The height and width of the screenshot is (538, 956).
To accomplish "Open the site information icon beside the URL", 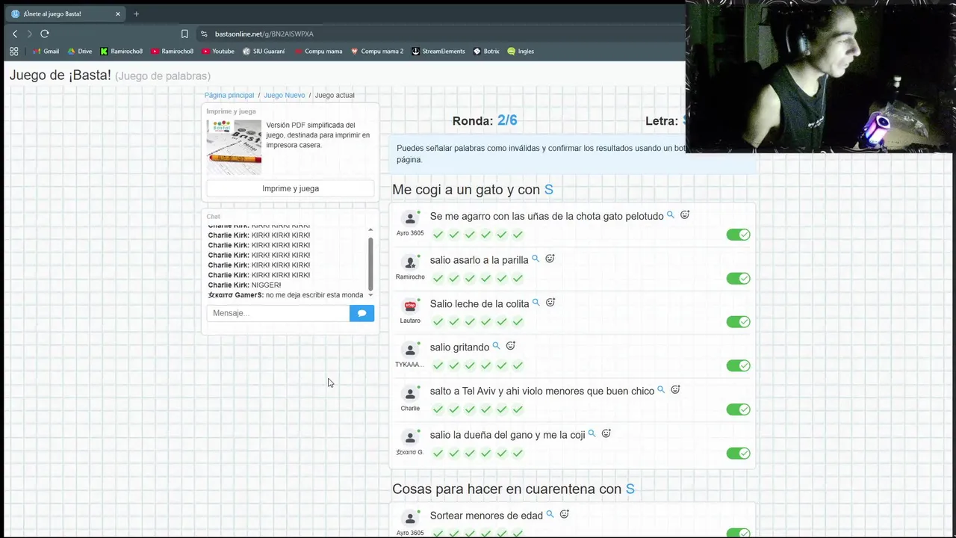I will click(x=204, y=34).
